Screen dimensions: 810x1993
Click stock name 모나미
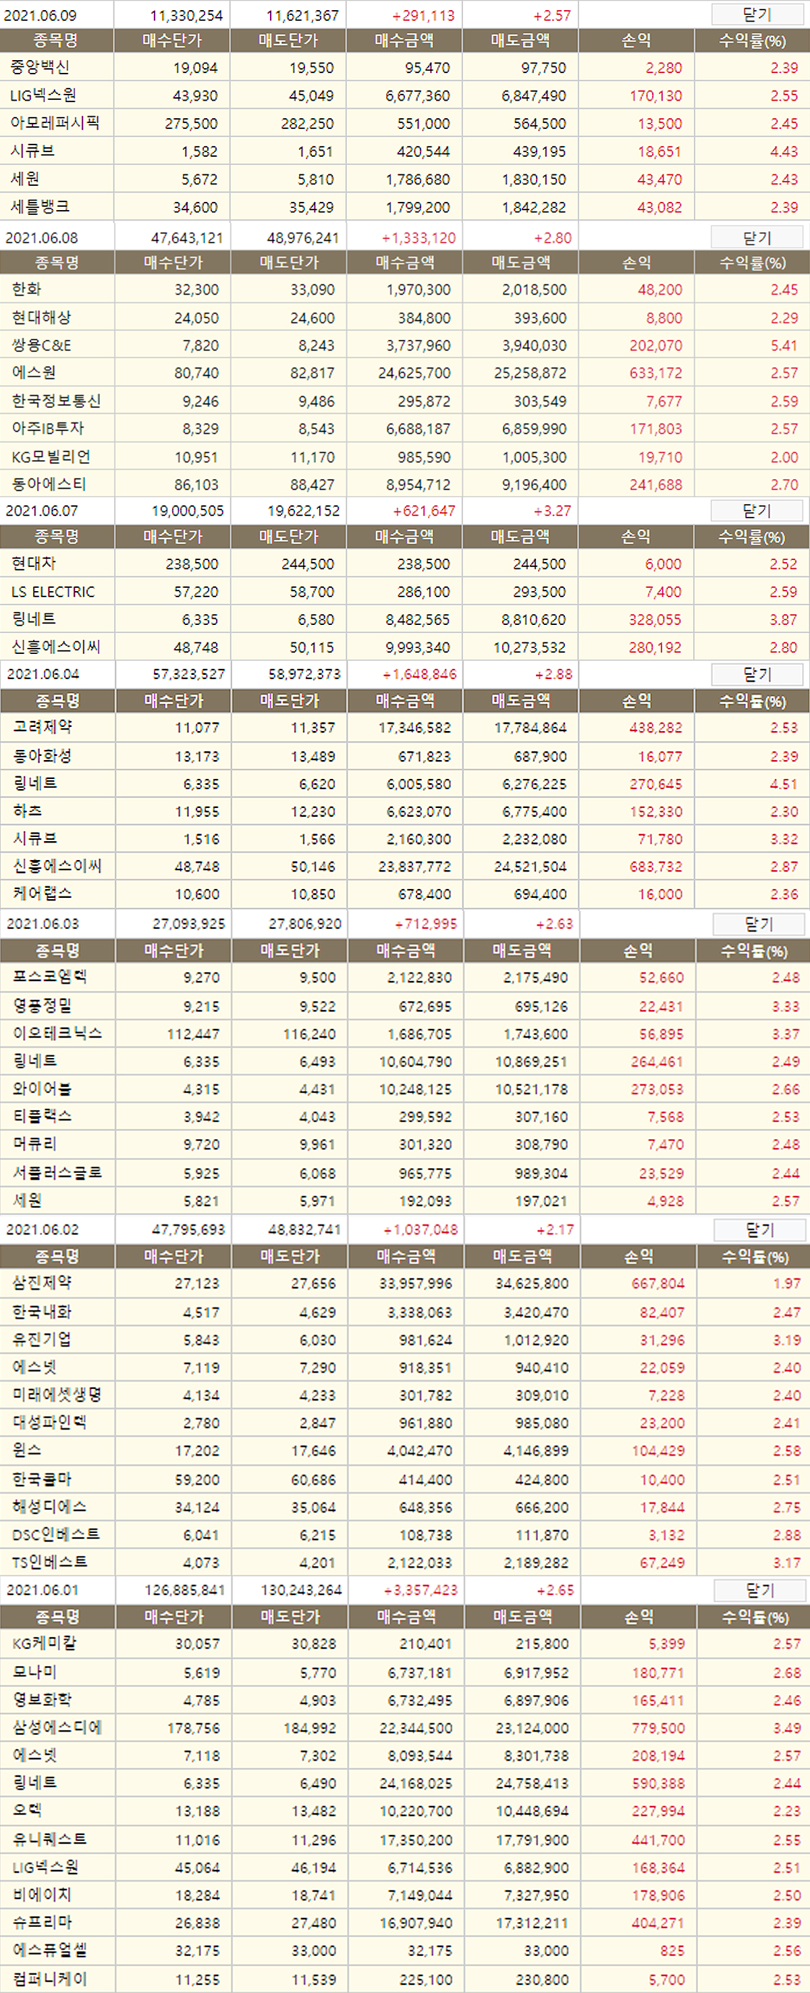point(35,1672)
